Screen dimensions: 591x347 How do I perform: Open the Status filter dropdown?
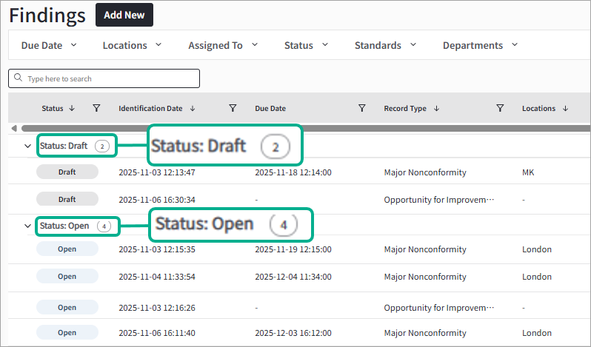coord(306,45)
